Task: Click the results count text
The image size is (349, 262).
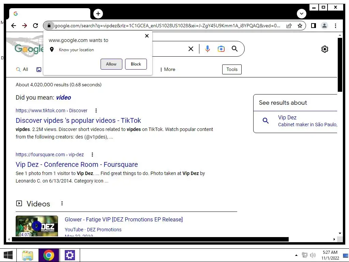Action: tap(59, 85)
